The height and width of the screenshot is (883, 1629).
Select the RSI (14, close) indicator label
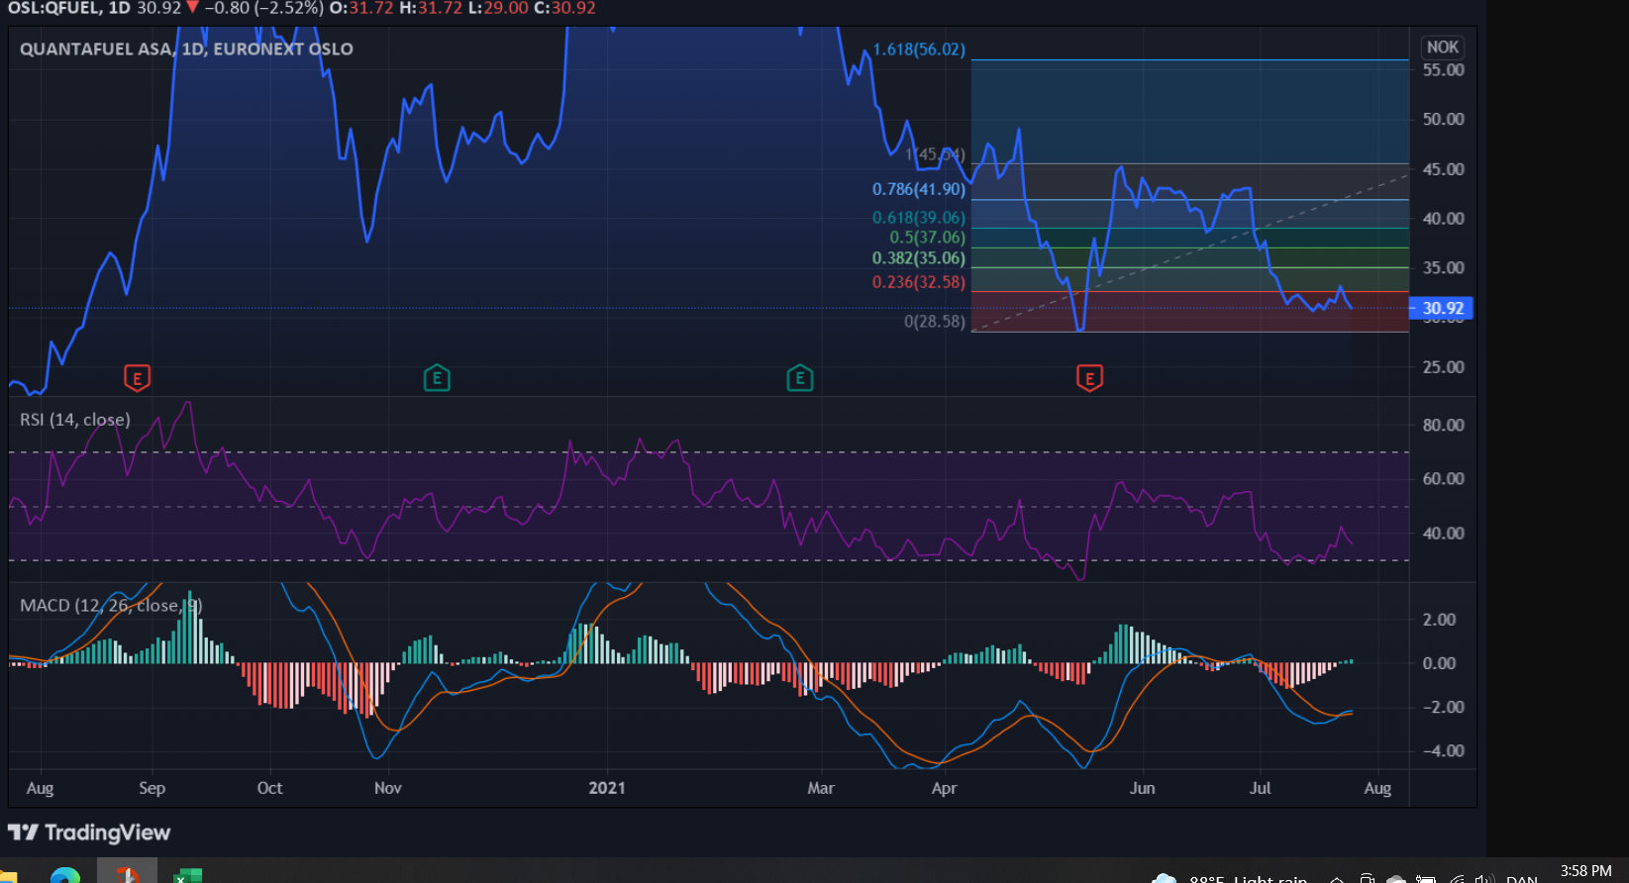75,420
